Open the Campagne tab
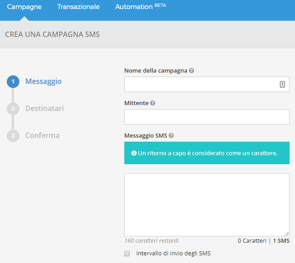Screen dimensions: 295x263 click(x=24, y=7)
